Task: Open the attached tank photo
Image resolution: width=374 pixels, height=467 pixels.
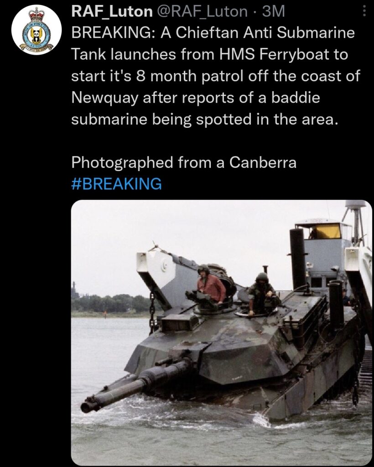Action: point(222,332)
